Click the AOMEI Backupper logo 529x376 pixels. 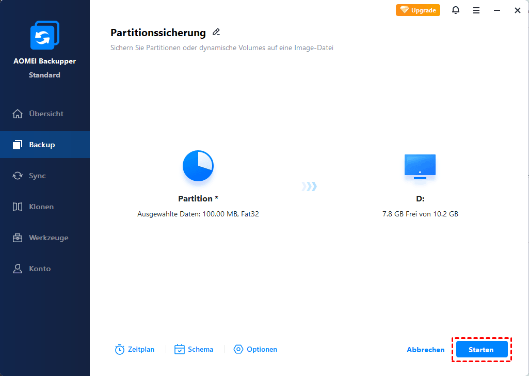coord(44,35)
